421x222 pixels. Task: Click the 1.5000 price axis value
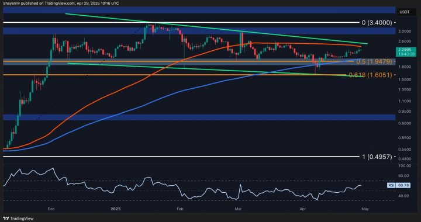coord(405,79)
